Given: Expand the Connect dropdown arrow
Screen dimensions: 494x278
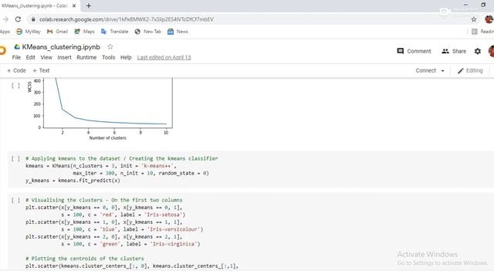Looking at the screenshot, I should click(442, 71).
